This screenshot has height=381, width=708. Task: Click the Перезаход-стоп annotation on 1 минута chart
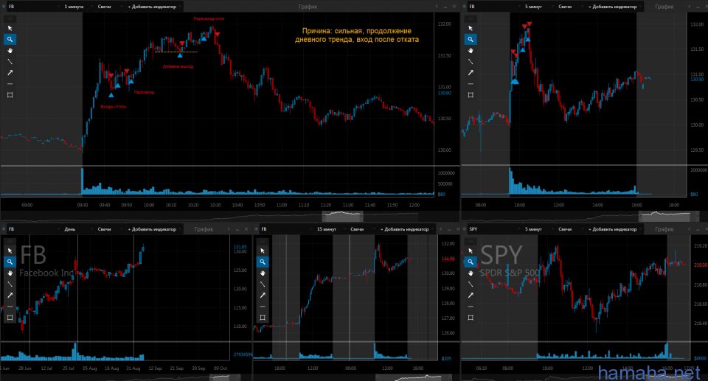click(209, 18)
